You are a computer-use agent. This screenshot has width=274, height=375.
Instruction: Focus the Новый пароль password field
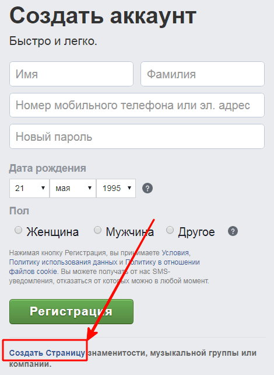coord(137,136)
